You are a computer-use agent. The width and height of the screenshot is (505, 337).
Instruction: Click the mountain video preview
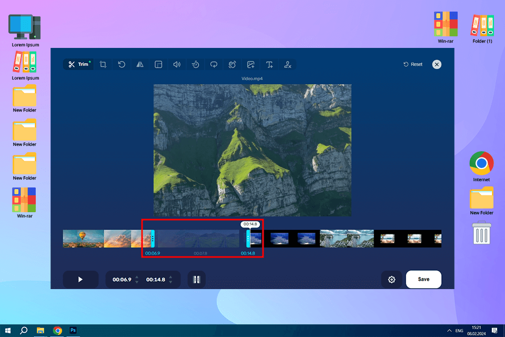(x=252, y=150)
